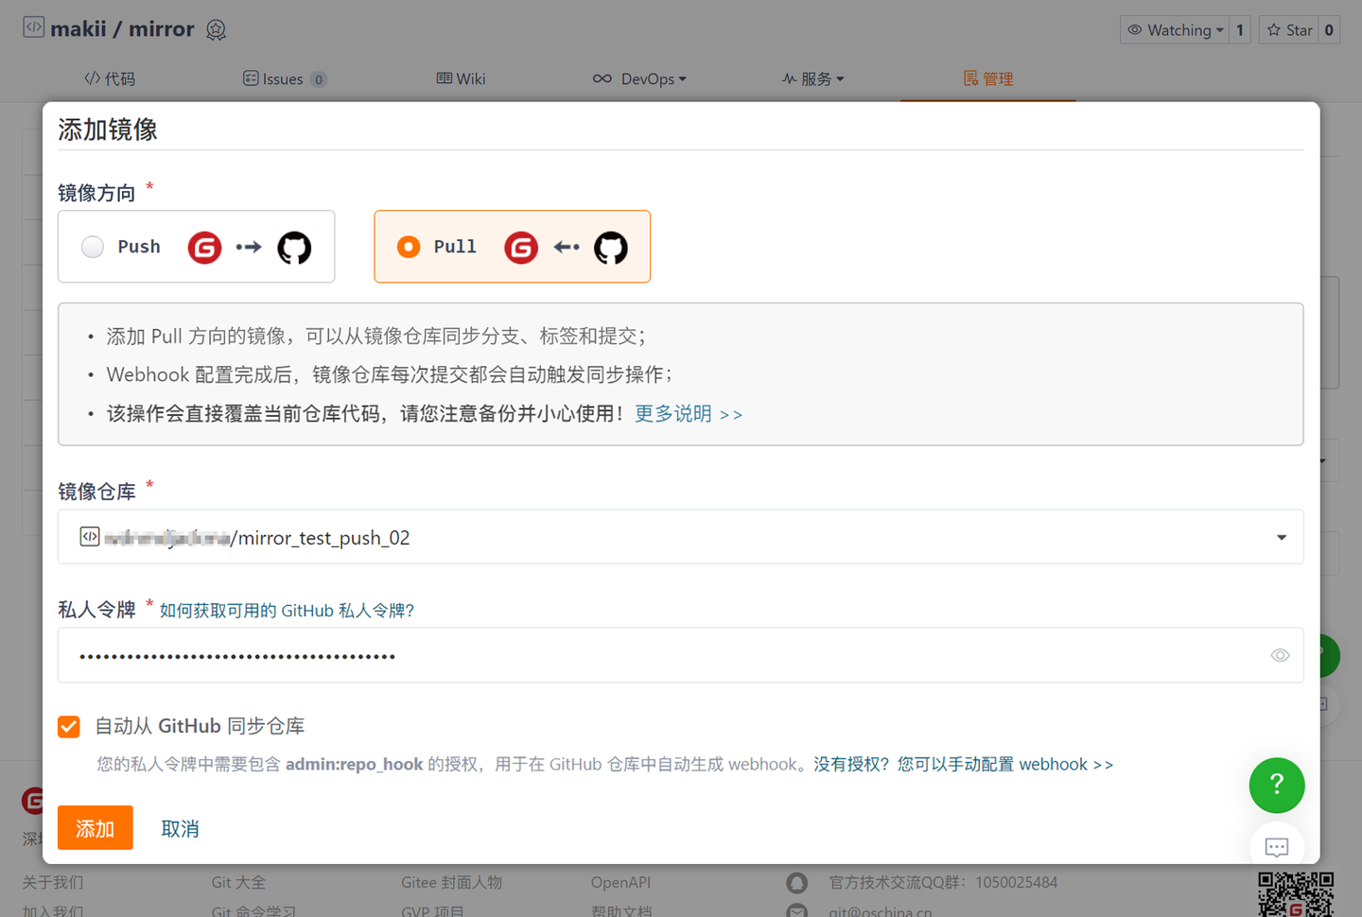Expand the 镜像仓库 repository dropdown
This screenshot has width=1362, height=917.
point(1282,536)
